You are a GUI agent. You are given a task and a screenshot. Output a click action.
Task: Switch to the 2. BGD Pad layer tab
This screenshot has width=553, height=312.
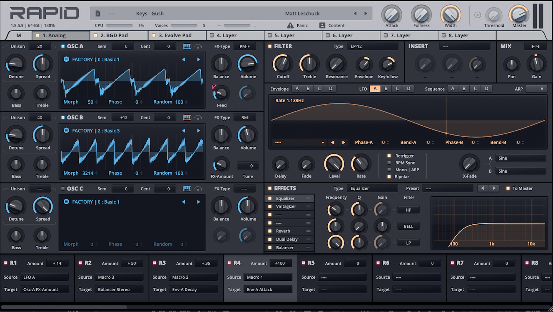tap(119, 36)
